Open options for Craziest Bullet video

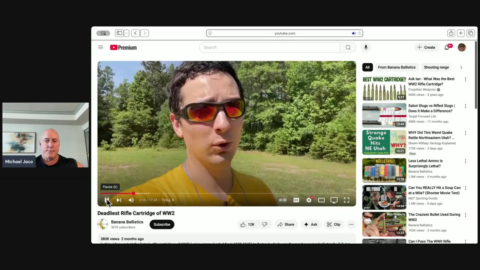point(465,215)
